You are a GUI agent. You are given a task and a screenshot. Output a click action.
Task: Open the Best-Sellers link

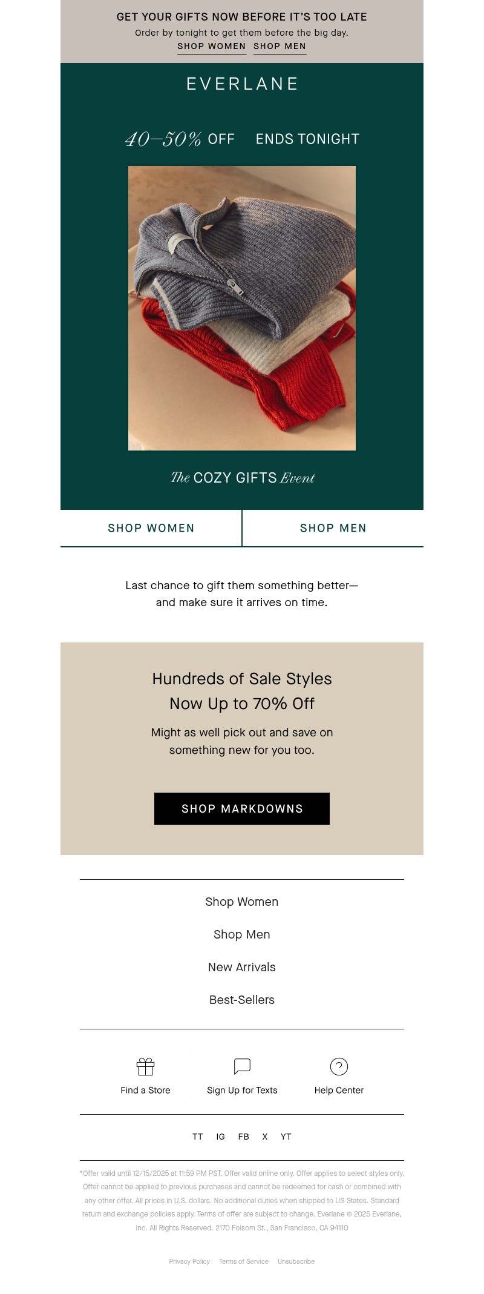pos(242,1000)
